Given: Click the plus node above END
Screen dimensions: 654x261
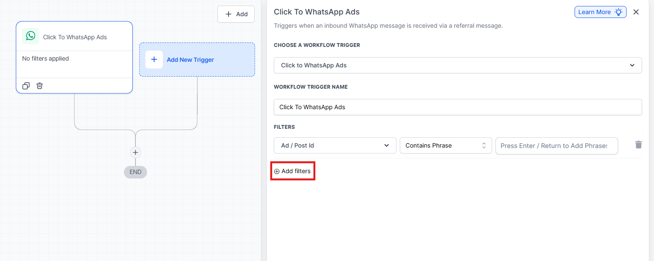Looking at the screenshot, I should pos(135,152).
